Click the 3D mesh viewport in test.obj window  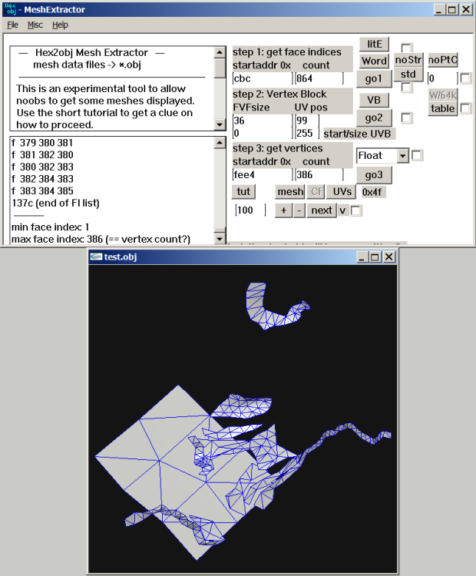click(x=243, y=419)
